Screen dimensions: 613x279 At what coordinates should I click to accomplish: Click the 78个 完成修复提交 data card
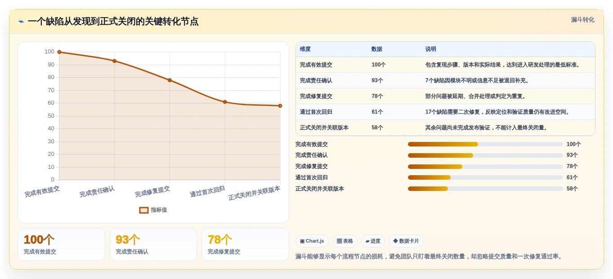tap(245, 244)
